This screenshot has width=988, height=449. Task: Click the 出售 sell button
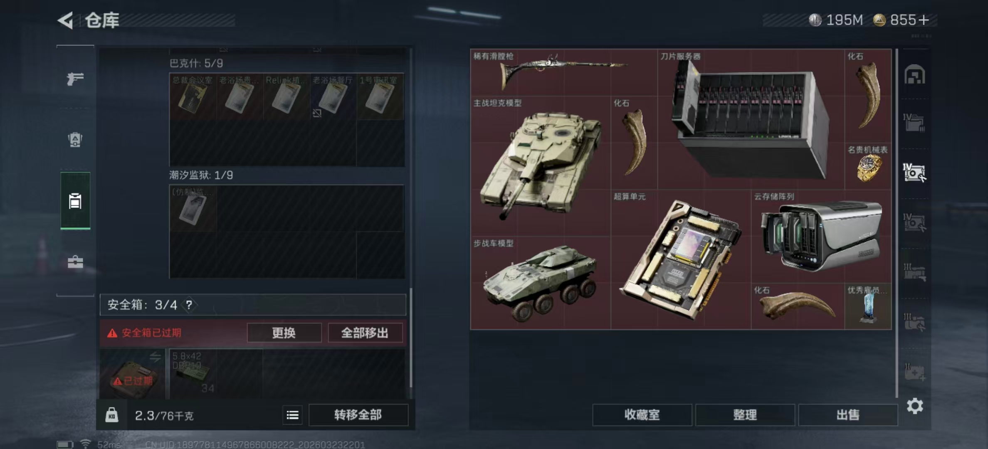point(848,415)
